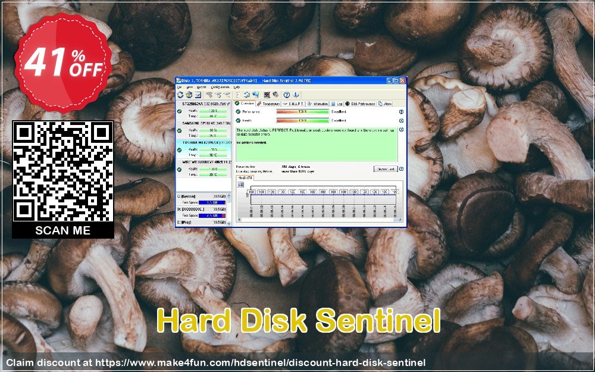Viewport: 595px width, 372px height.
Task: Click the help icon next to Repeat Test
Action: pyautogui.click(x=402, y=169)
